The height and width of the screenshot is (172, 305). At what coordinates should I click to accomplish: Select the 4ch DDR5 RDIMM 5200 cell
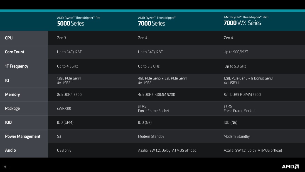coord(156,94)
